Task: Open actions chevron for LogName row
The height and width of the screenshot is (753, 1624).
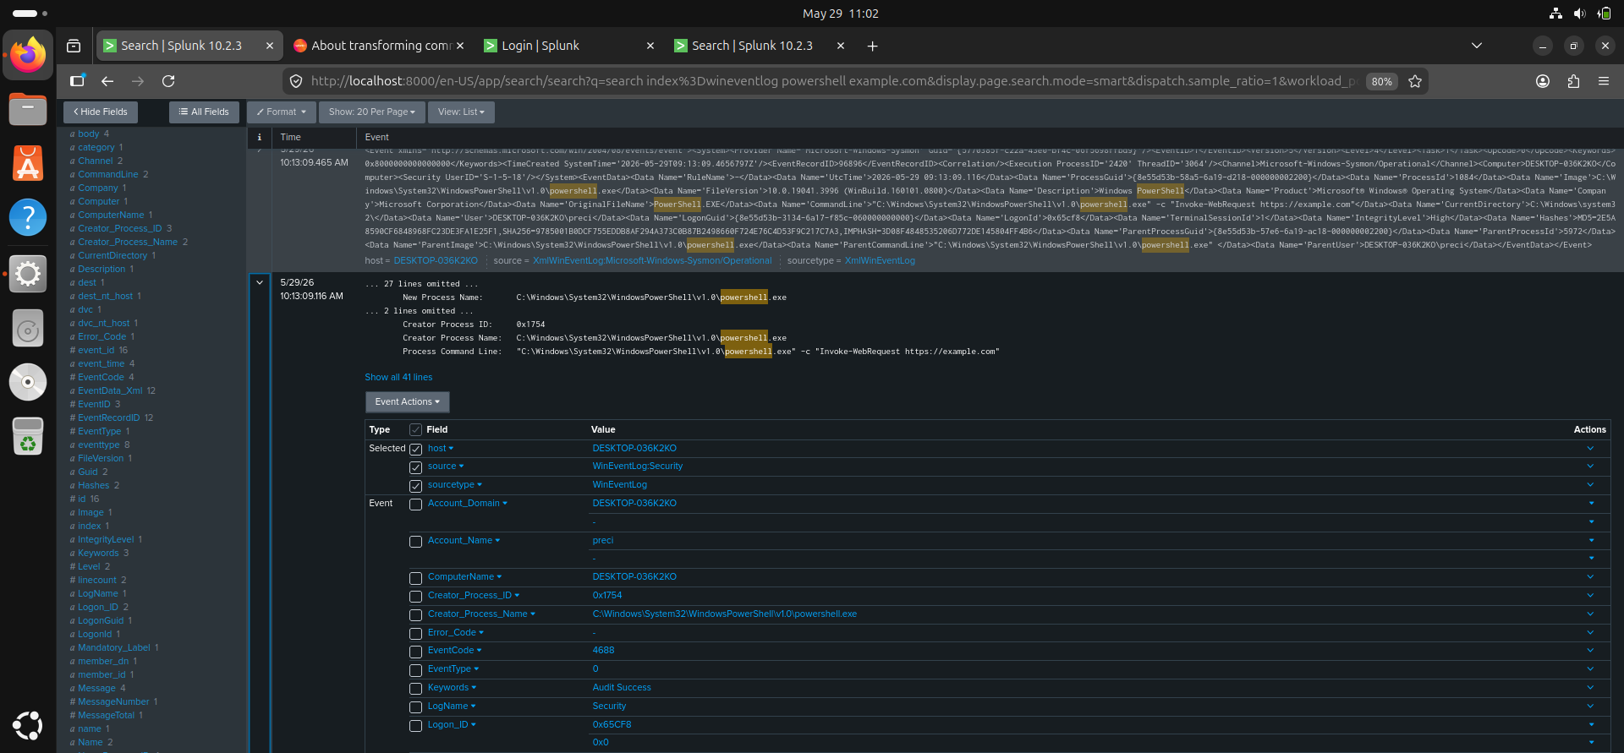Action: (x=1590, y=707)
